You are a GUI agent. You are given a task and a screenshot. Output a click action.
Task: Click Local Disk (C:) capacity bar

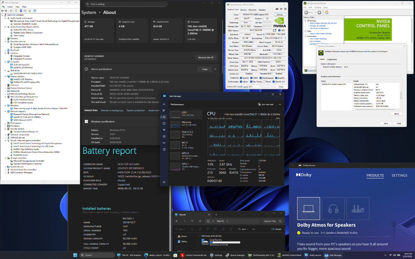pyautogui.click(x=225, y=242)
